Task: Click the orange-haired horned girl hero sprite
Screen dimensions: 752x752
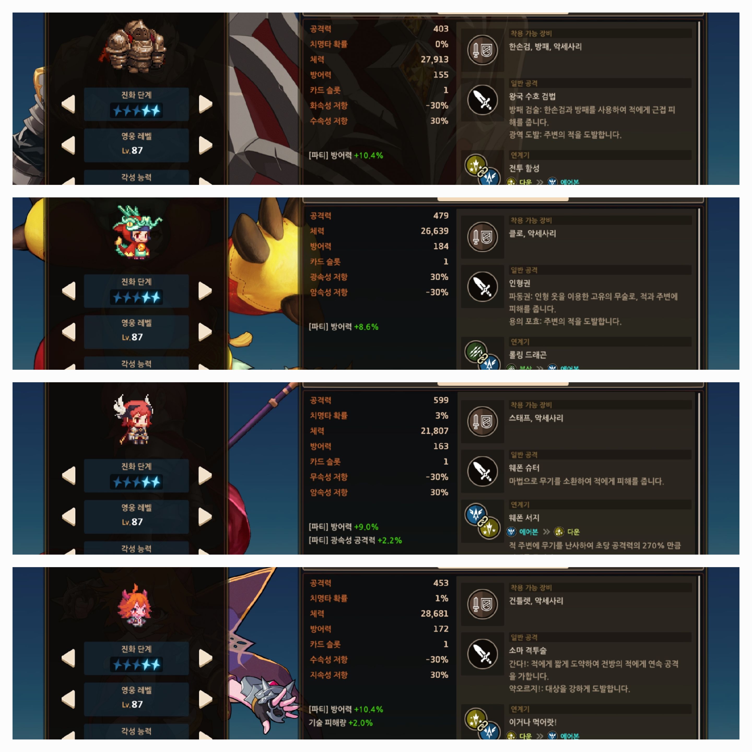Action: tap(135, 605)
